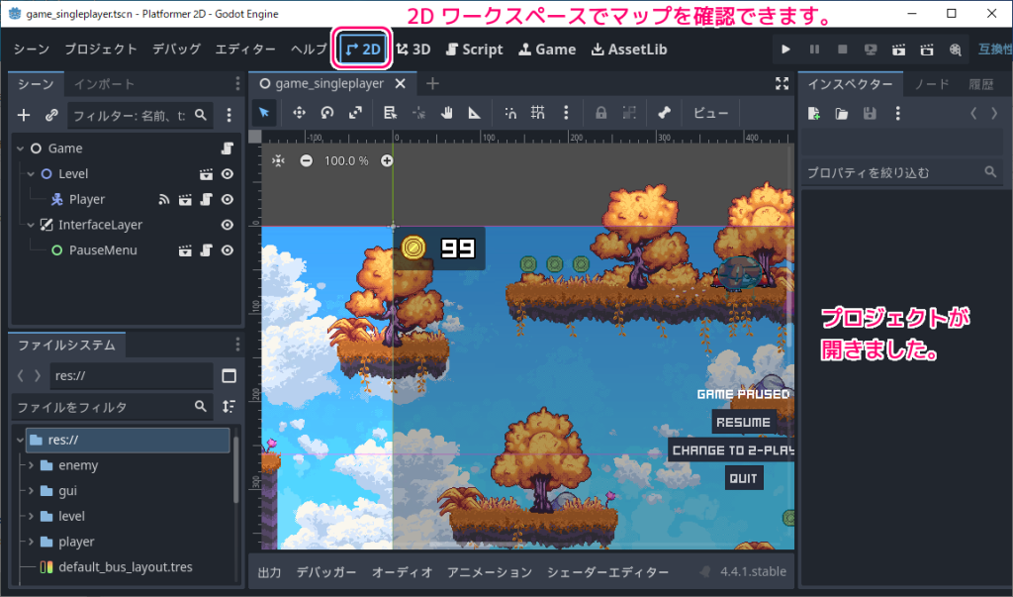The height and width of the screenshot is (597, 1013).
Task: Open the ビュー view menu
Action: click(710, 113)
